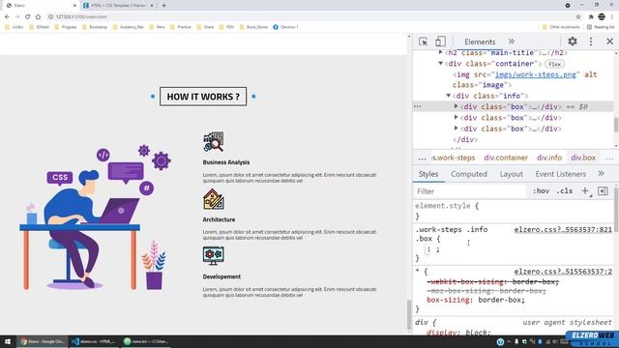Image resolution: width=619 pixels, height=348 pixels.
Task: Toggle the device toolbar icon
Action: tap(440, 42)
